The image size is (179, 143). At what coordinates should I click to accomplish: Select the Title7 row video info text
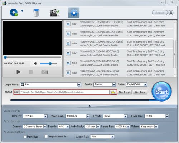click(x=100, y=51)
